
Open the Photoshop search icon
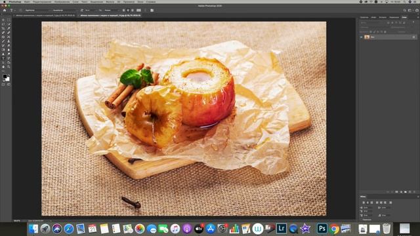[404, 10]
